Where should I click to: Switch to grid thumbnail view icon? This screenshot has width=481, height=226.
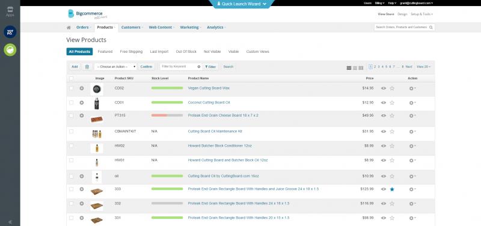pos(361,68)
